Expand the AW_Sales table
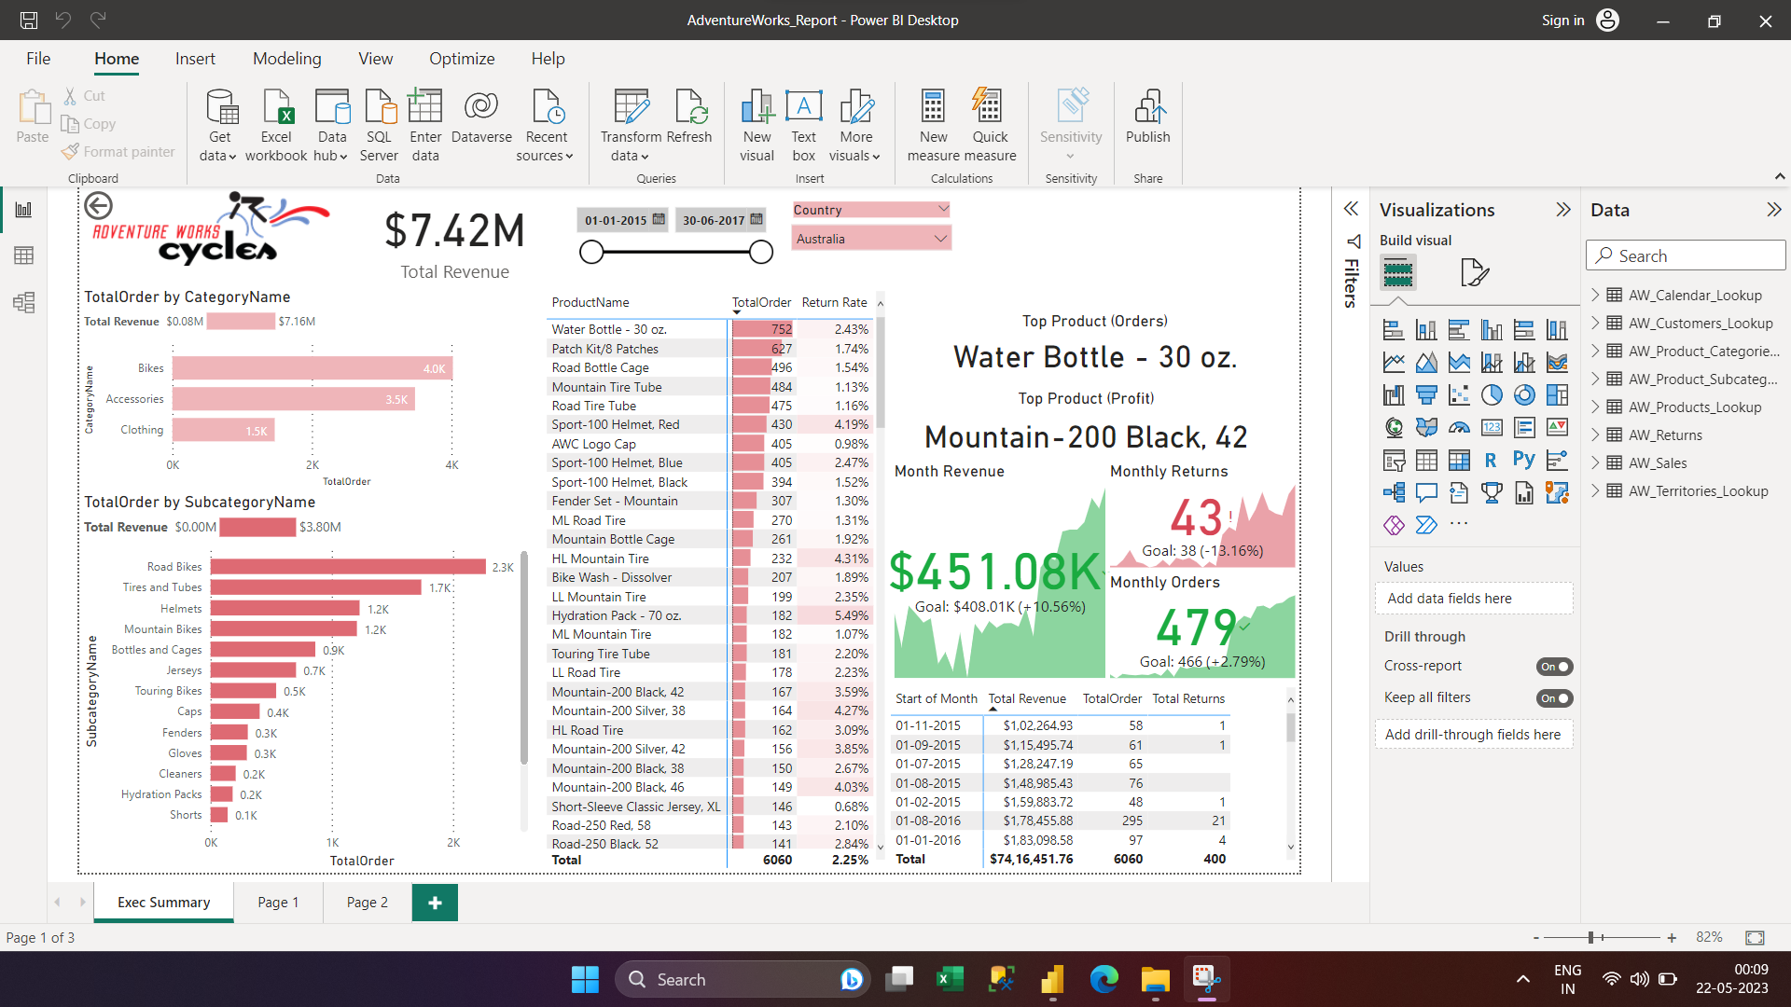This screenshot has width=1791, height=1007. coord(1595,462)
